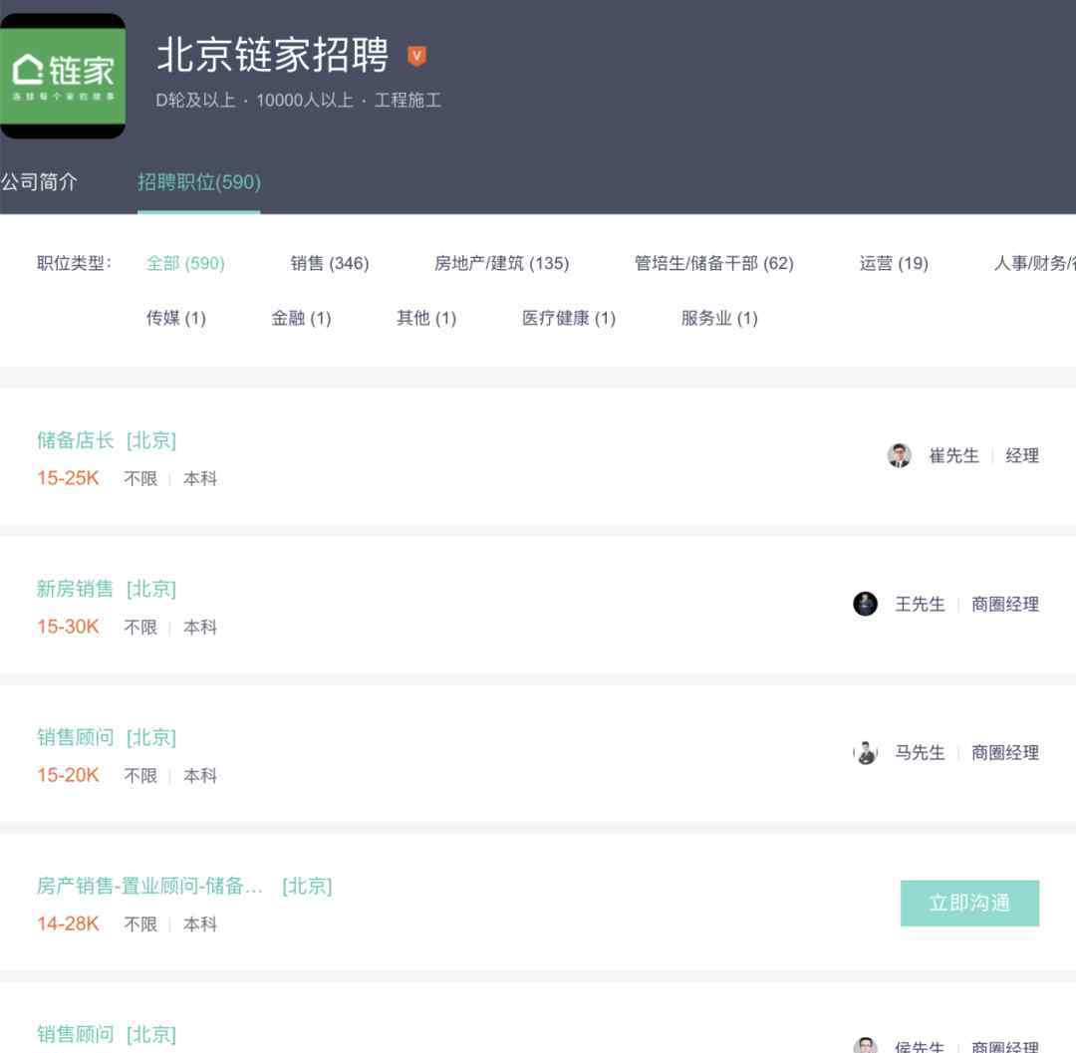Image resolution: width=1076 pixels, height=1053 pixels.
Task: Select 运营 (19) job category
Action: coord(893,263)
